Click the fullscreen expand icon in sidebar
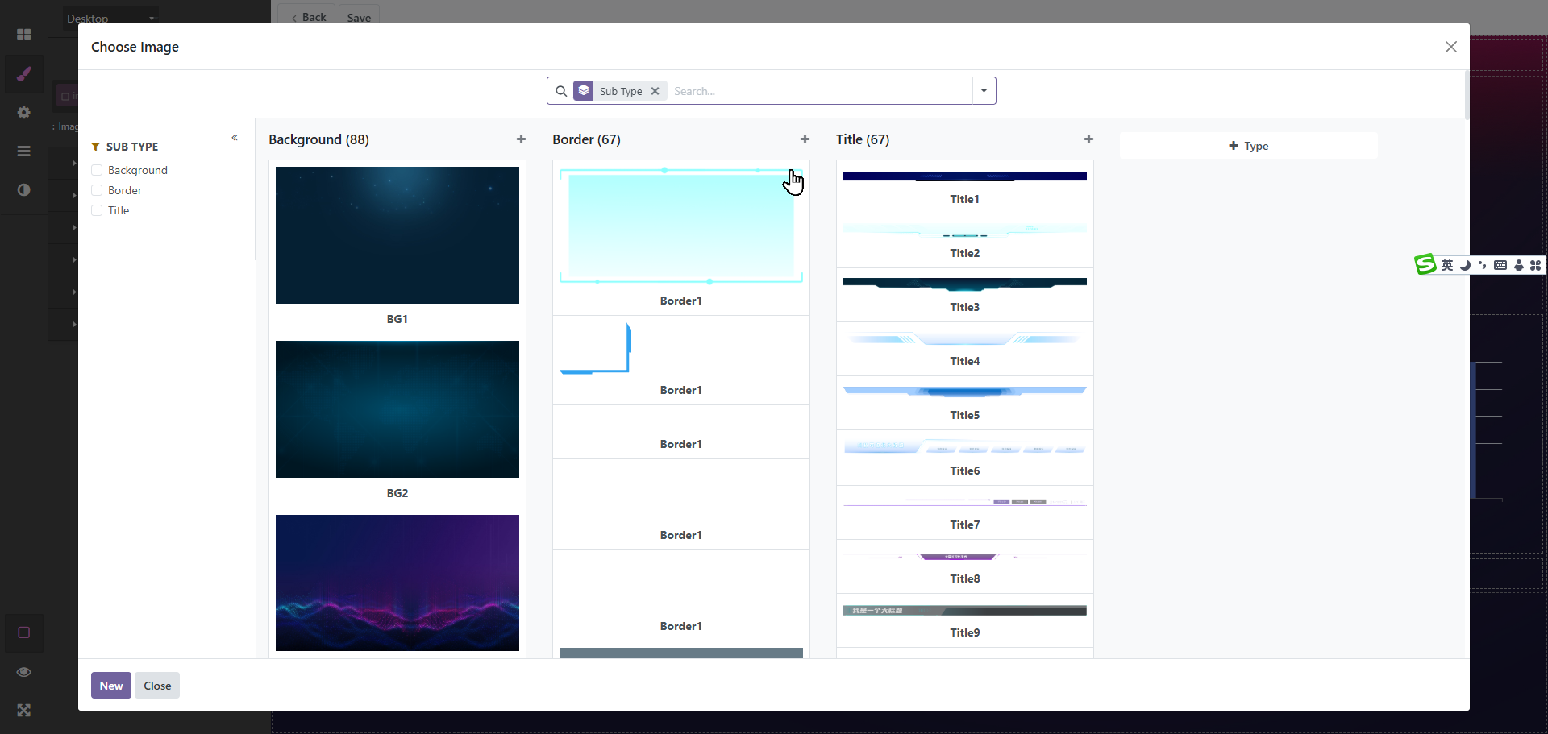Image resolution: width=1548 pixels, height=734 pixels. pos(24,710)
